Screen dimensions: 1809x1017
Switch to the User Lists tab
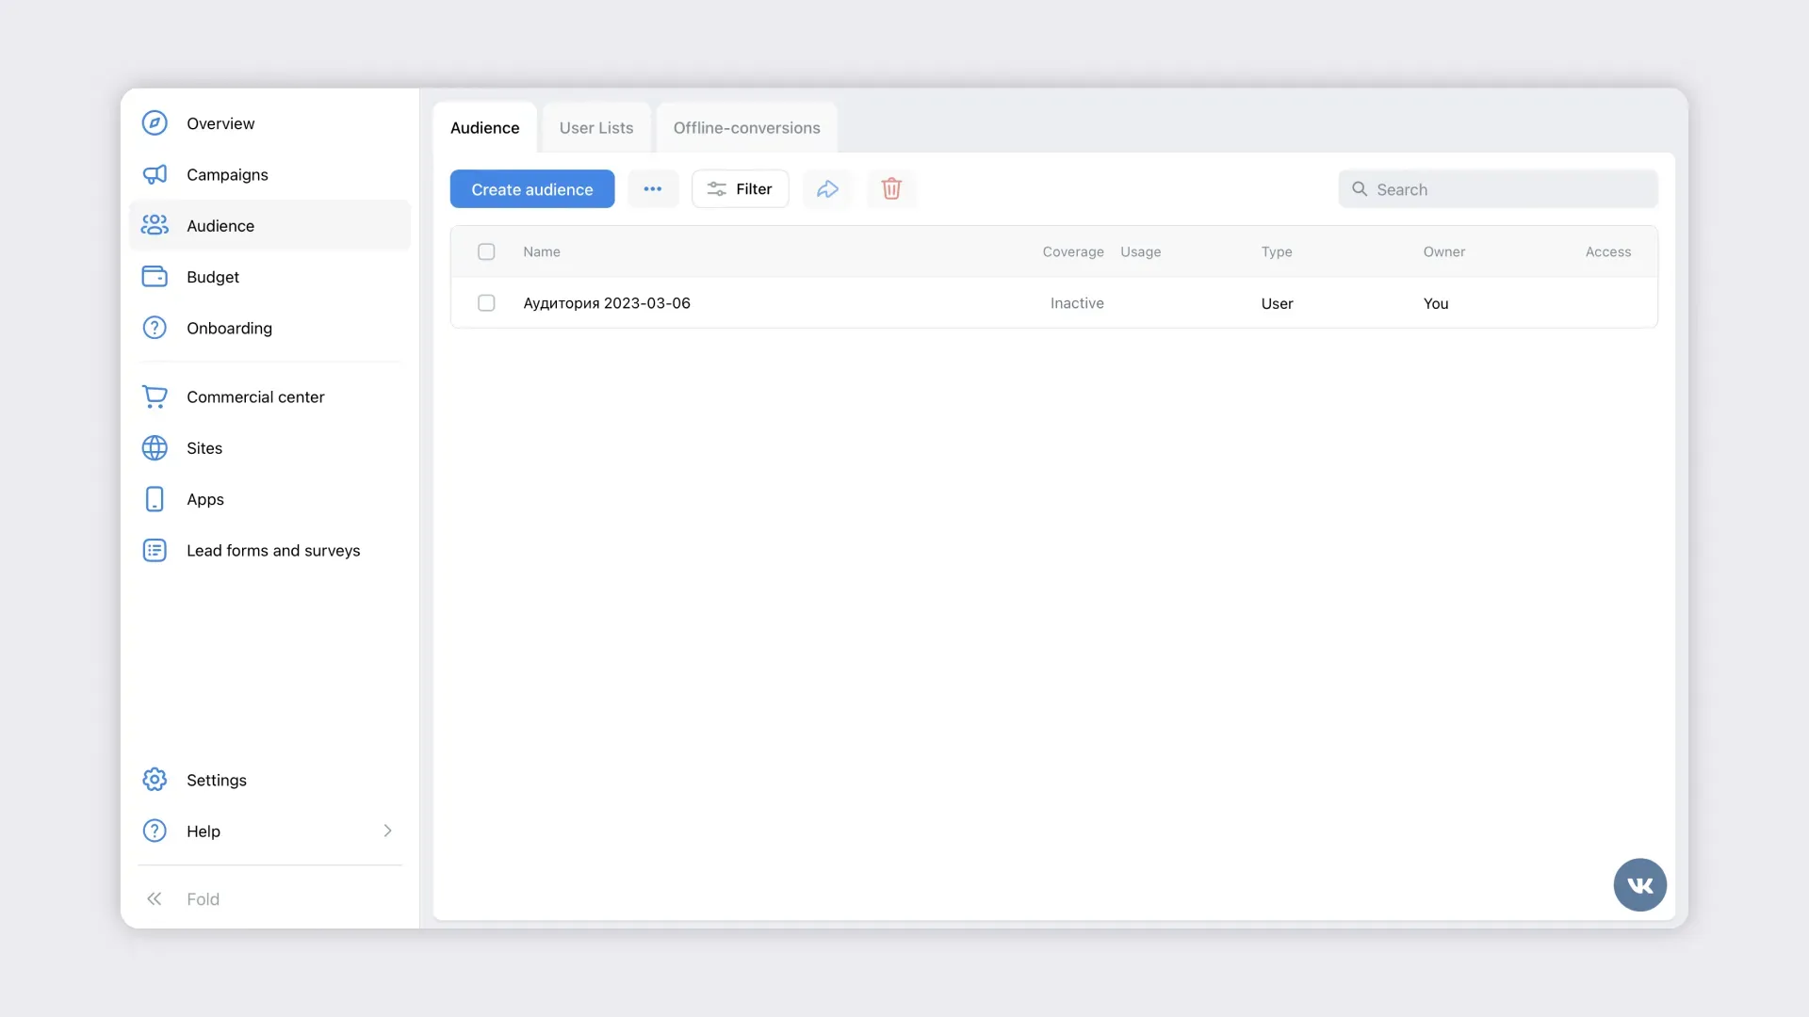(x=596, y=128)
